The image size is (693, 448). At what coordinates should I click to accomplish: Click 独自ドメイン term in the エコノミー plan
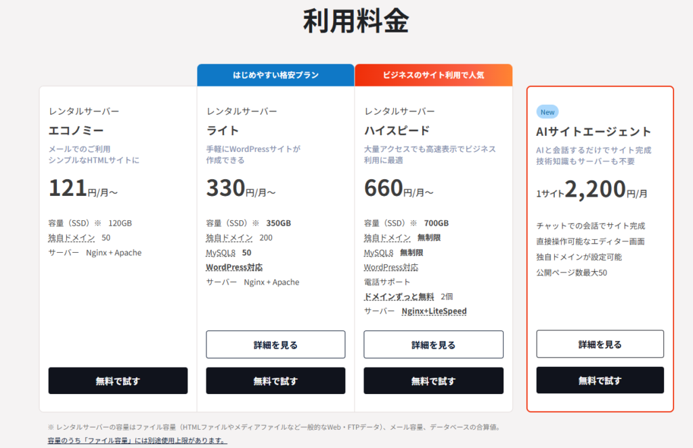71,238
